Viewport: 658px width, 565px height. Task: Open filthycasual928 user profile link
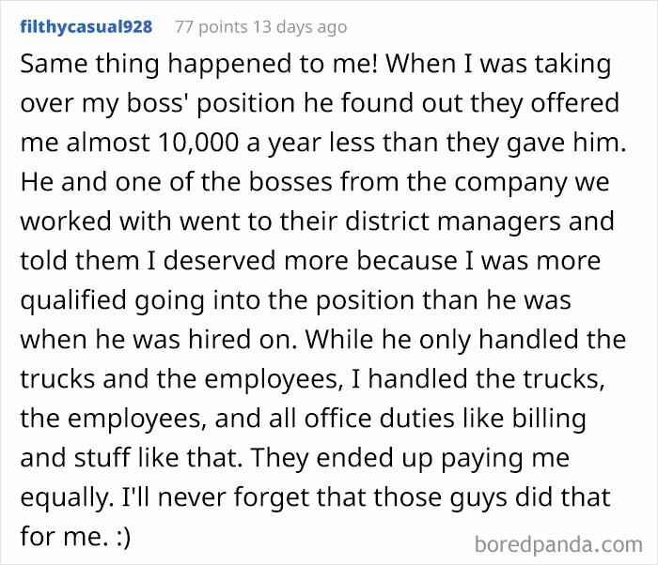pyautogui.click(x=86, y=26)
